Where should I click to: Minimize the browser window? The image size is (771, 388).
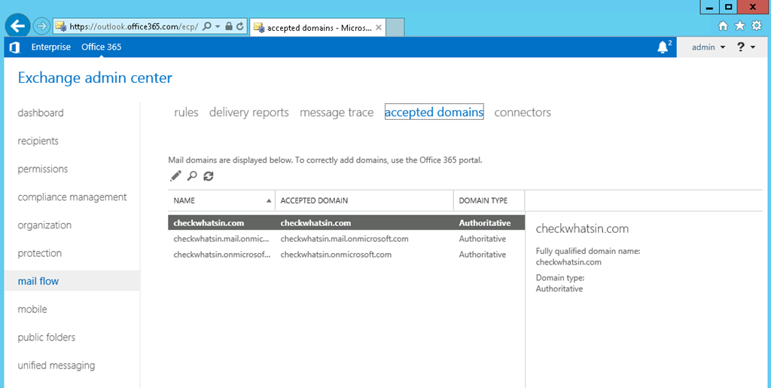(709, 7)
